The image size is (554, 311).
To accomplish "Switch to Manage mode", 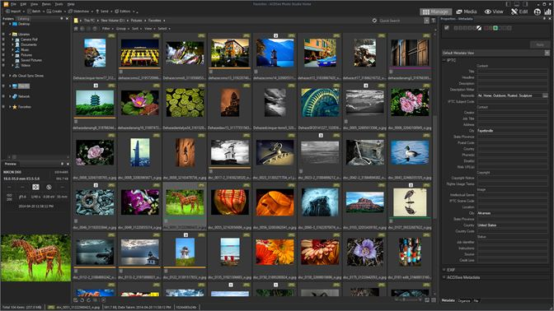I will 435,12.
